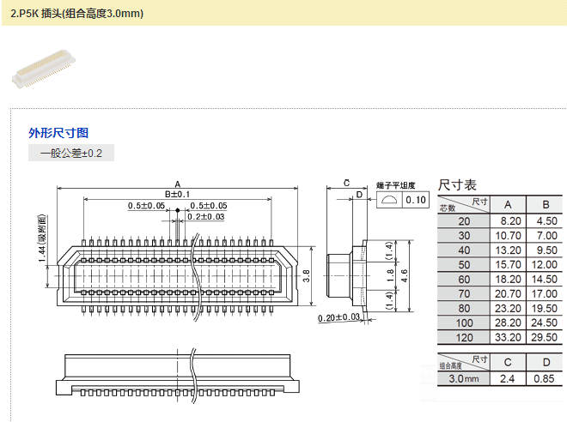The image size is (567, 422).
Task: Click the 一般公差±0.2 label
Action: (x=71, y=154)
